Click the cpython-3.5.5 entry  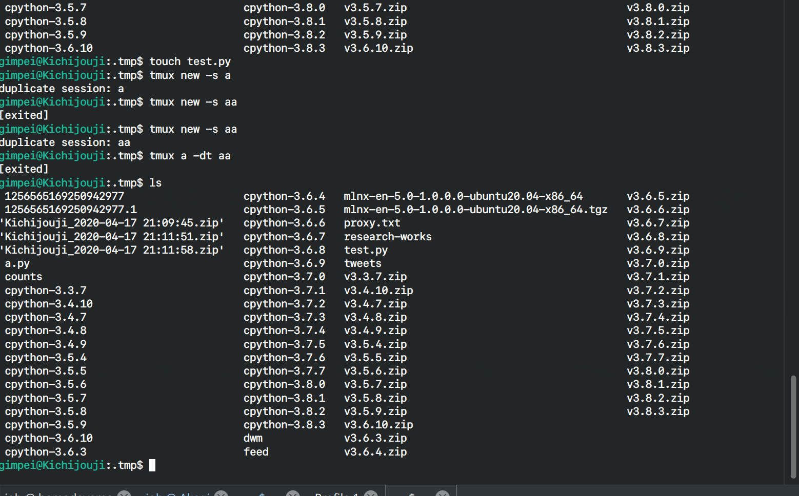click(x=46, y=371)
